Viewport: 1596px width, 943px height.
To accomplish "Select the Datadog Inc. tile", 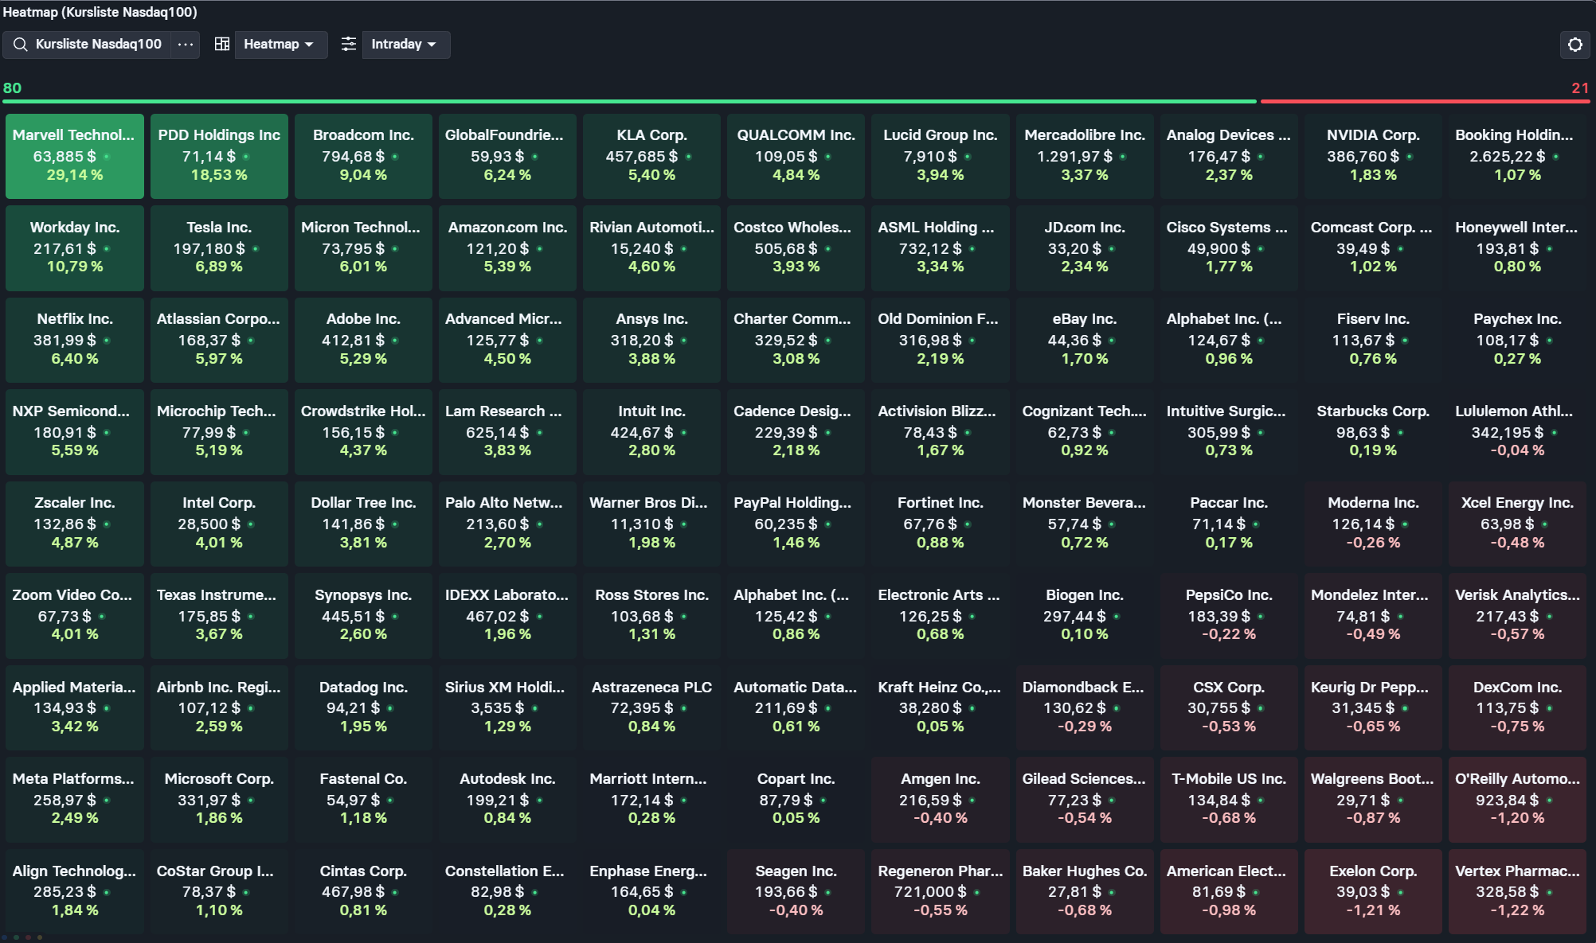I will click(363, 707).
